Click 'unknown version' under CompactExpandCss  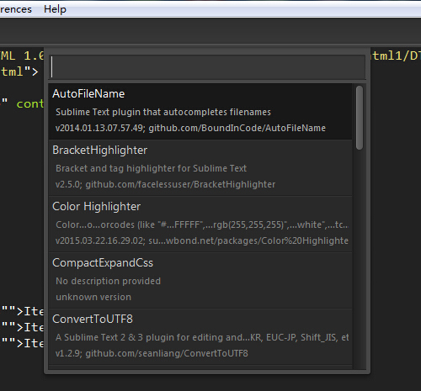(x=93, y=297)
